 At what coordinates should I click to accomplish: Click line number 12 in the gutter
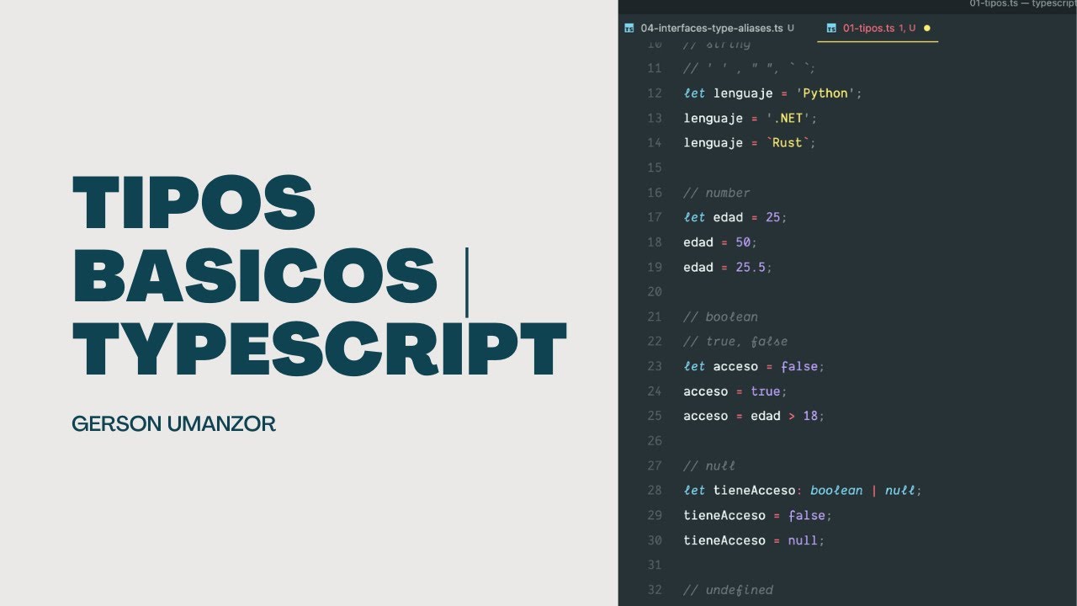(x=655, y=93)
